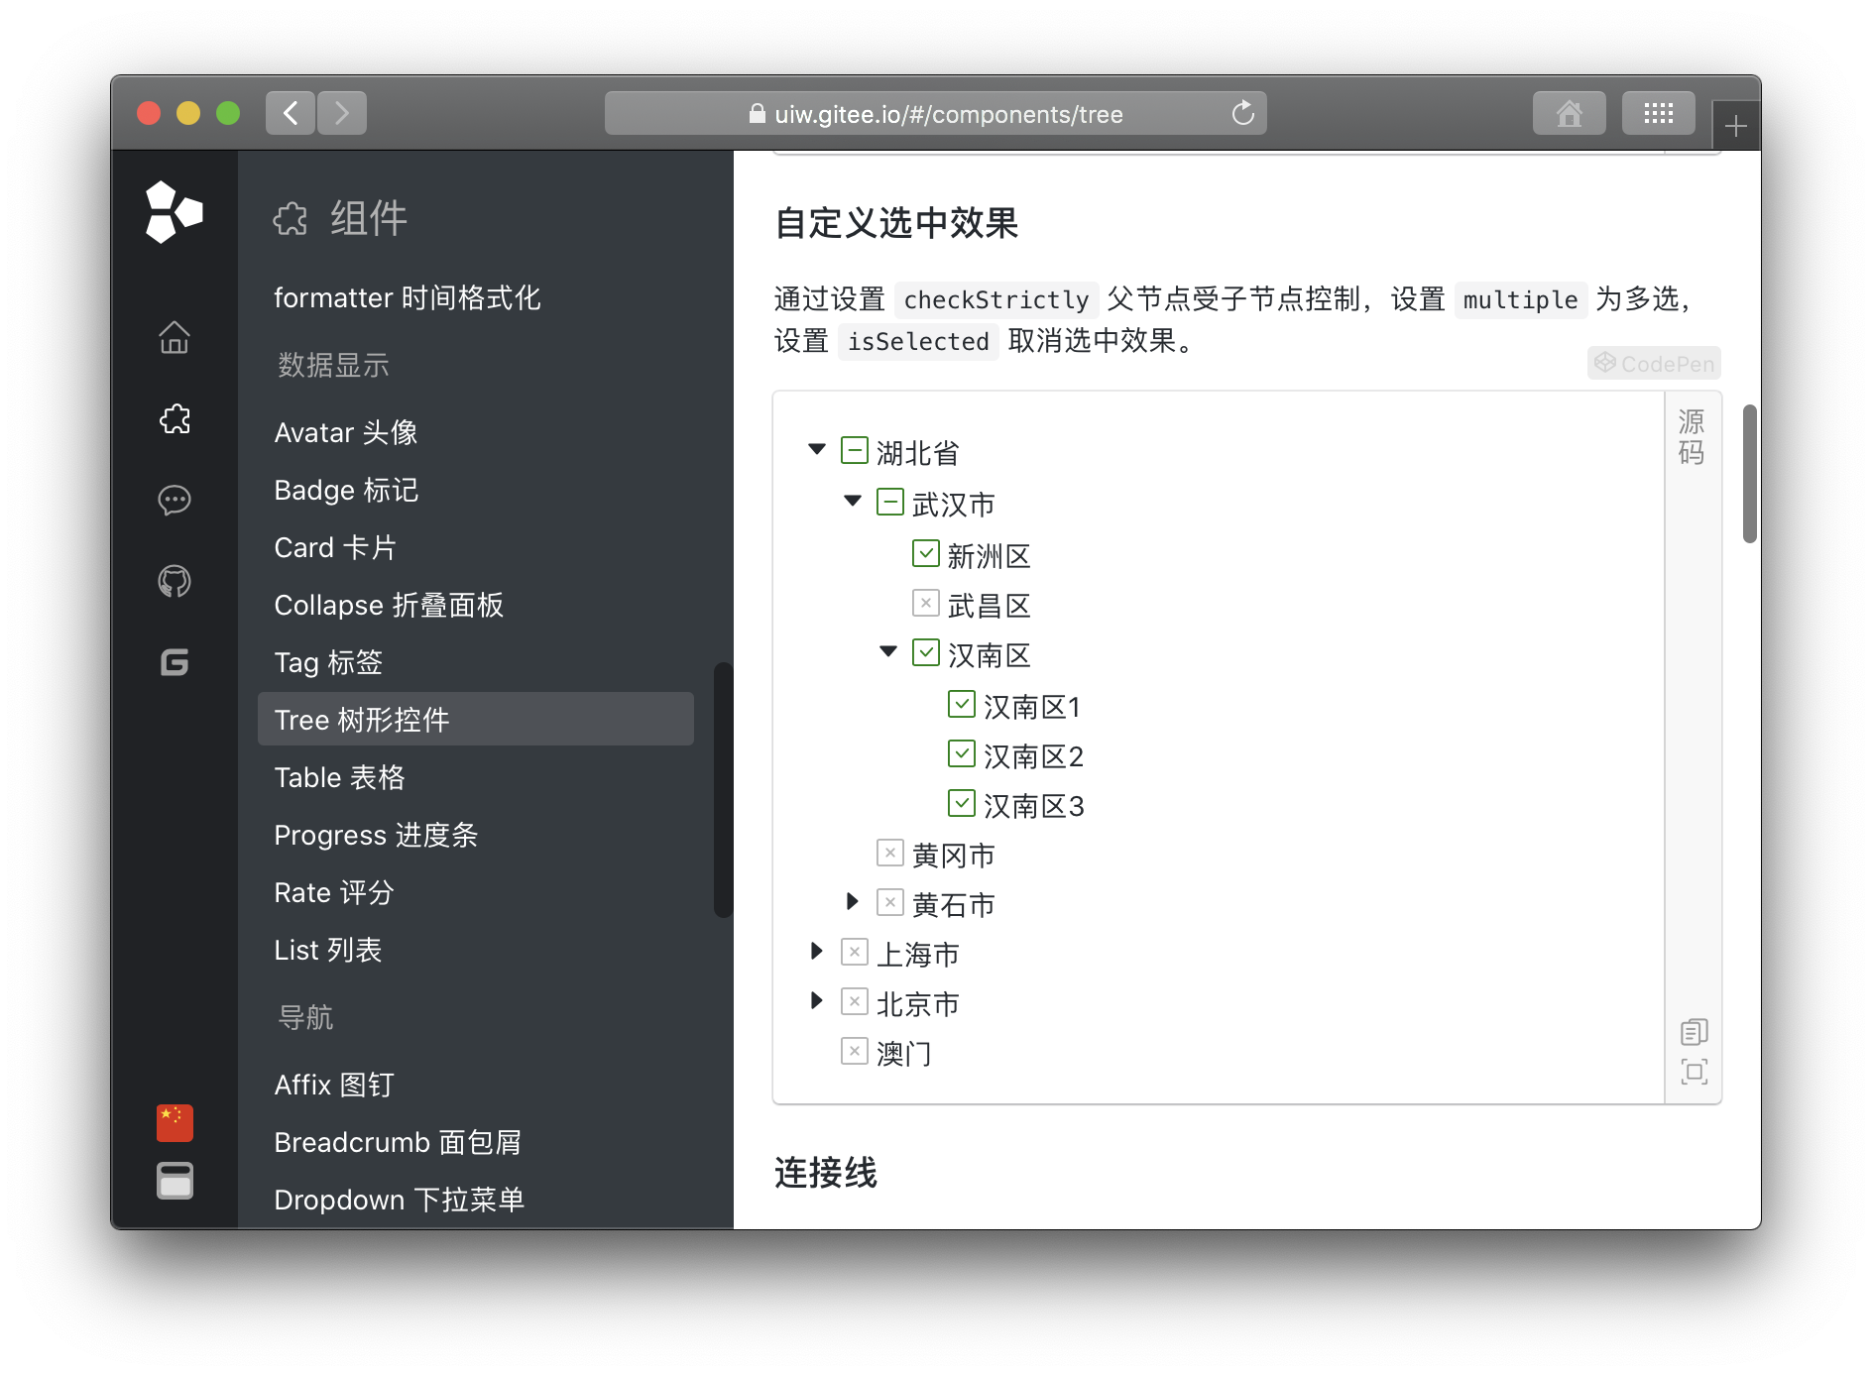Check the 上海市 checkbox
This screenshot has width=1872, height=1376.
coord(854,952)
